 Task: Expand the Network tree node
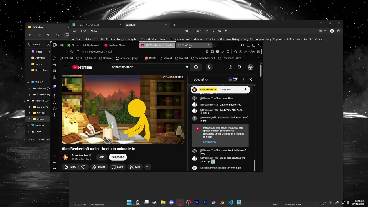28,125
